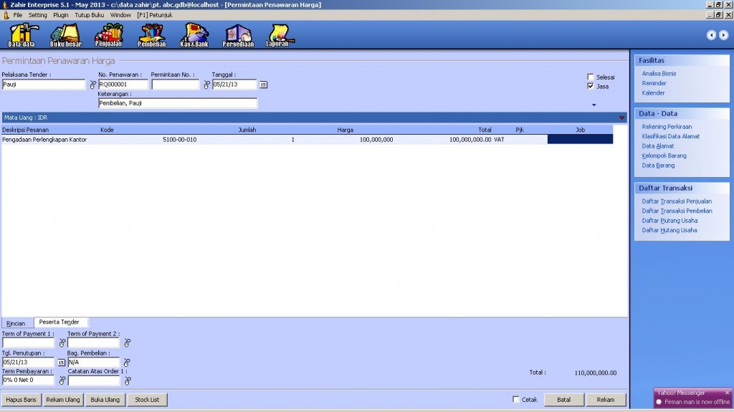Open the Penjualan module icon
Viewport: 734px width, 412px height.
[108, 35]
